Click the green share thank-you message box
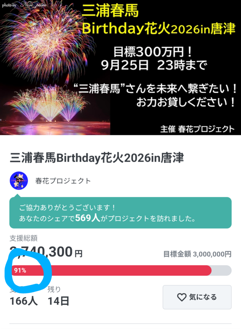241x329 pixels. pyautogui.click(x=120, y=213)
